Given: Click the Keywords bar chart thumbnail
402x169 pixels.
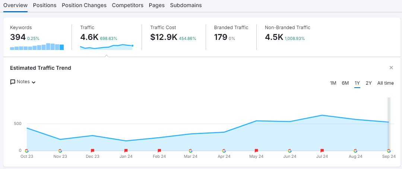Looking at the screenshot, I should (37, 47).
